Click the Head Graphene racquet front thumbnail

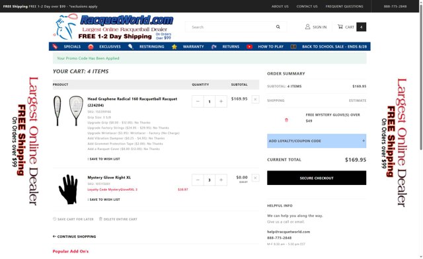click(76, 110)
